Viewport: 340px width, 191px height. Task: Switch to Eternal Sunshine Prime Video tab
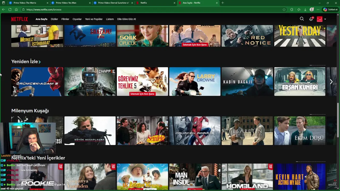113,3
